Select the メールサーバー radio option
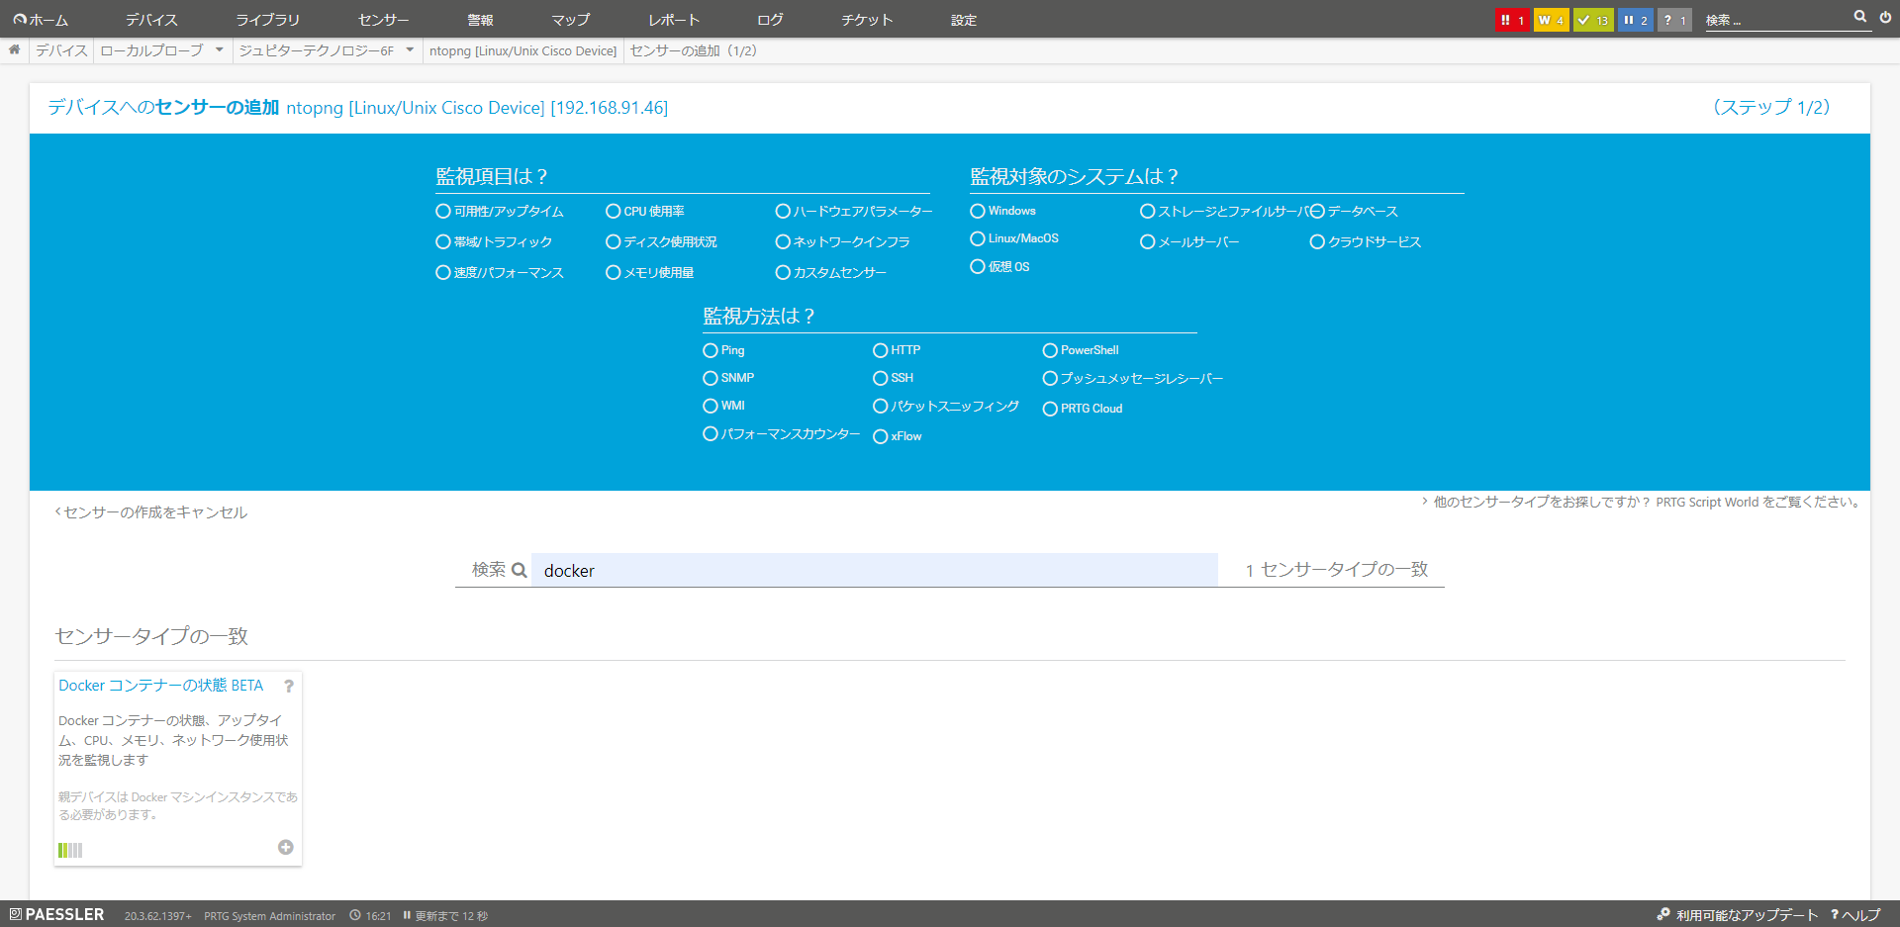Viewport: 1900px width, 927px height. point(1148,241)
